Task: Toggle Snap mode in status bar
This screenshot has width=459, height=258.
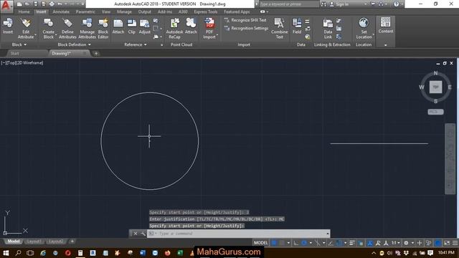Action: click(x=282, y=243)
